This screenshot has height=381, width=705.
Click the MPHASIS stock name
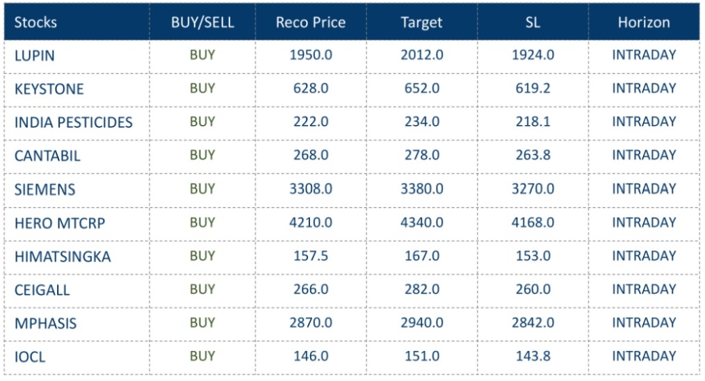coord(46,324)
